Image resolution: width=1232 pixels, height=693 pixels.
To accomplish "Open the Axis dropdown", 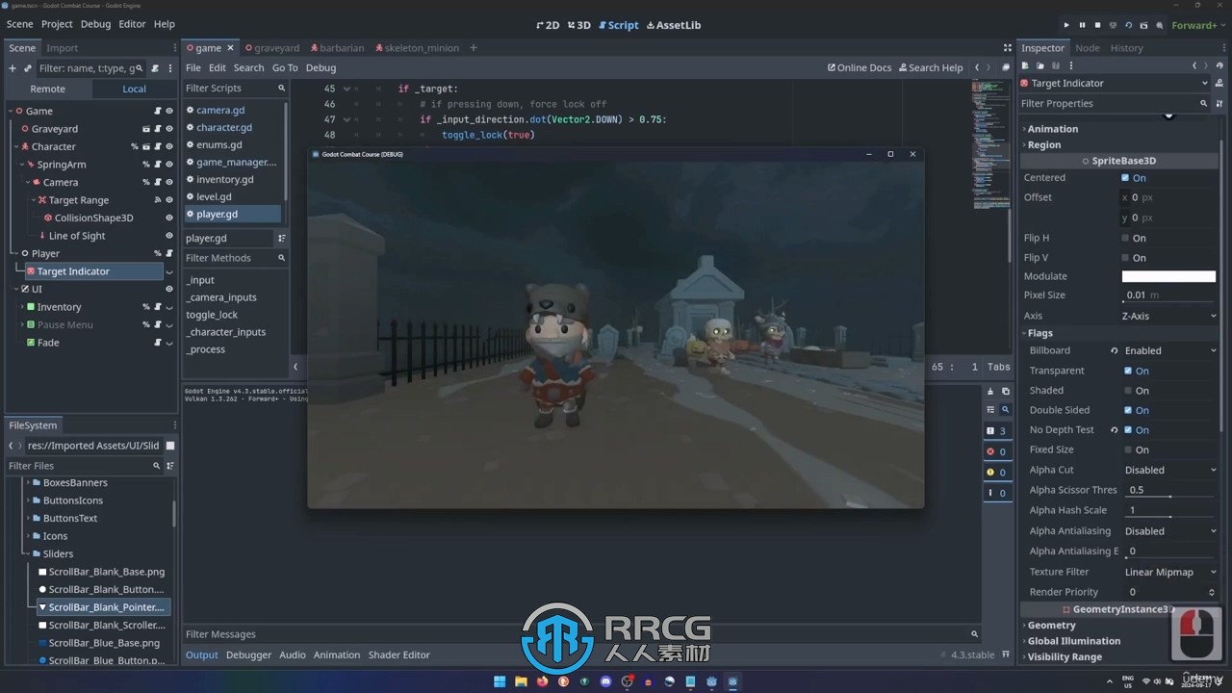I will (x=1169, y=316).
